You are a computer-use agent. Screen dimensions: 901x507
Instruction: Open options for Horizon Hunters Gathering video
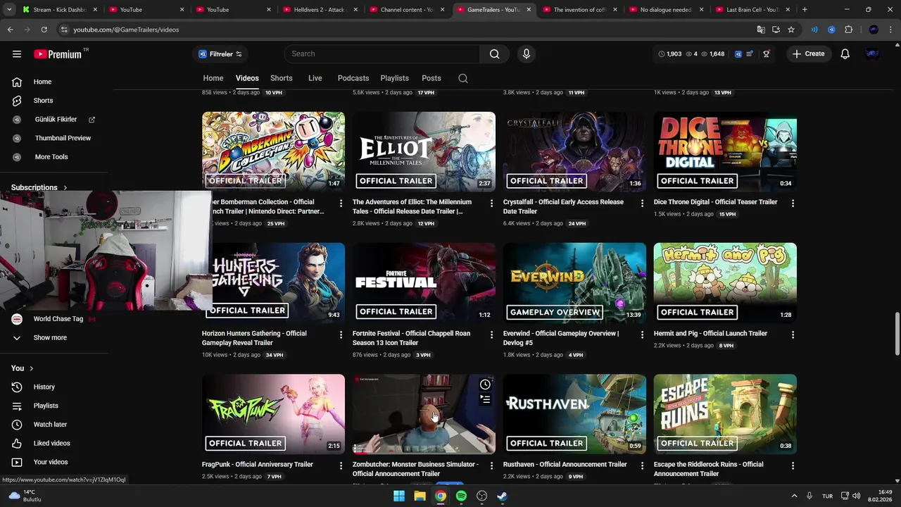341,334
